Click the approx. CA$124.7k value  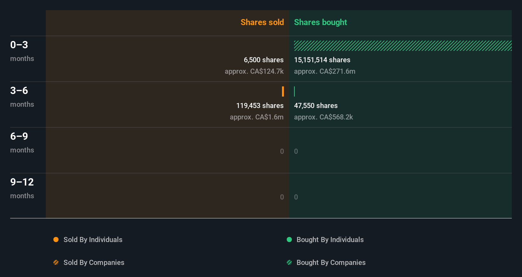click(254, 71)
